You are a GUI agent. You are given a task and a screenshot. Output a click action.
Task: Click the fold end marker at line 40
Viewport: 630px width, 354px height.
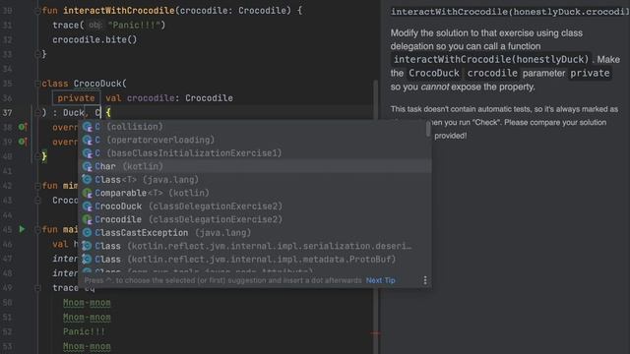pyautogui.click(x=37, y=156)
